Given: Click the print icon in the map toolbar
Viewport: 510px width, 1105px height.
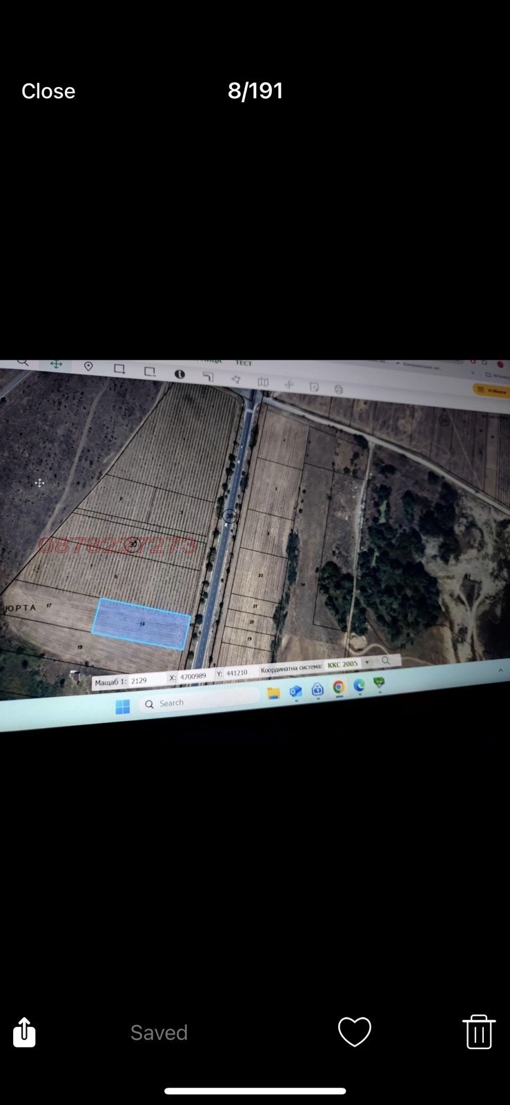Looking at the screenshot, I should click(x=338, y=390).
